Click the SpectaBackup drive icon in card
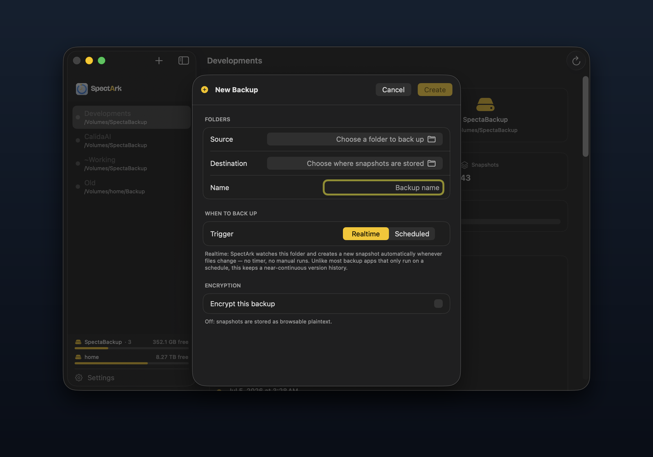The image size is (653, 457). [485, 104]
